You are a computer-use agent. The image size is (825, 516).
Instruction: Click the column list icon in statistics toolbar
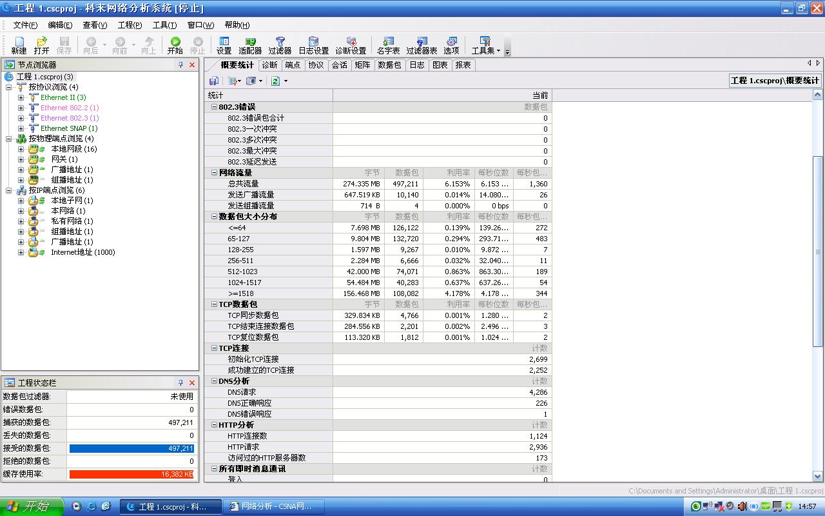[233, 81]
